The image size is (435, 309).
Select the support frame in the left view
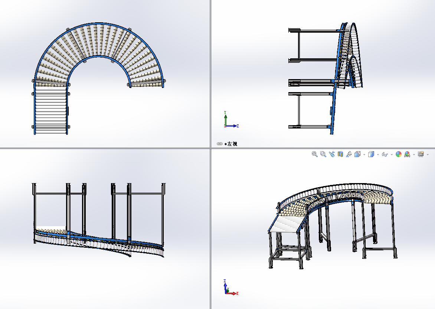tap(312, 79)
